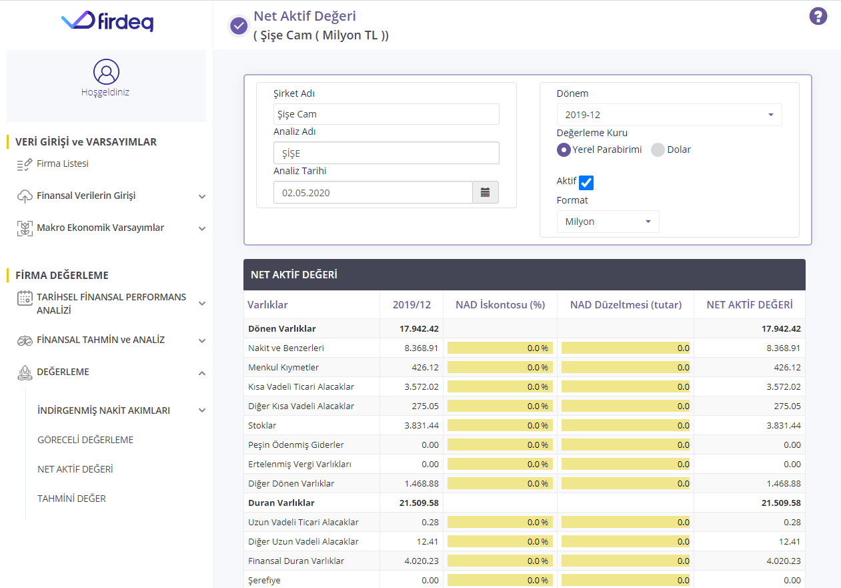Open the user profile avatar icon
Viewport: 841px width, 588px height.
106,71
